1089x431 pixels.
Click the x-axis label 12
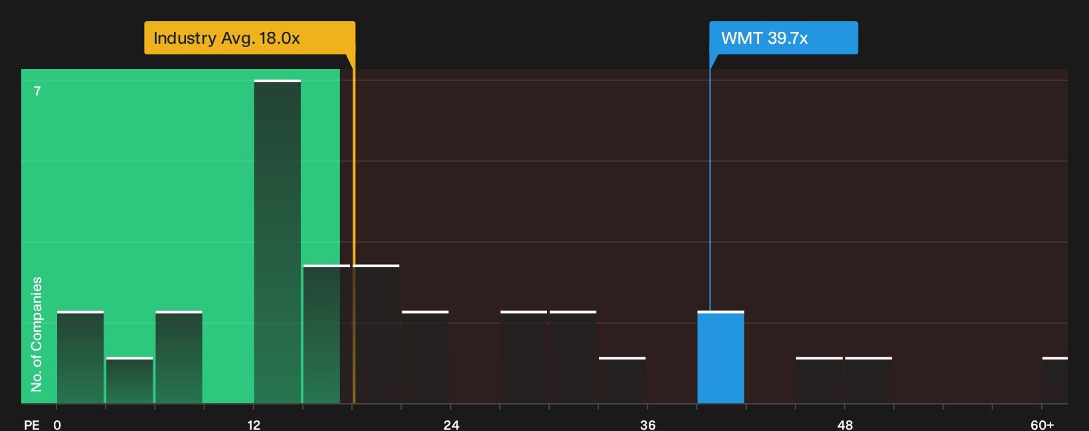click(254, 424)
